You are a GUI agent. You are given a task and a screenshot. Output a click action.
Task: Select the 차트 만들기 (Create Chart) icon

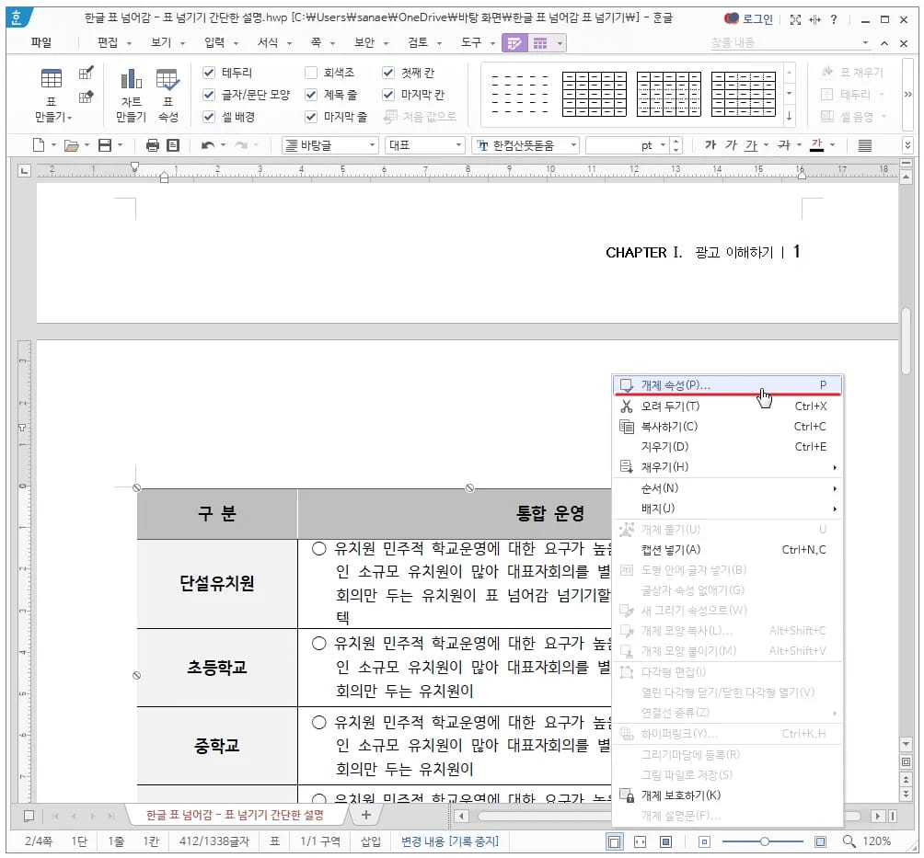pos(130,89)
